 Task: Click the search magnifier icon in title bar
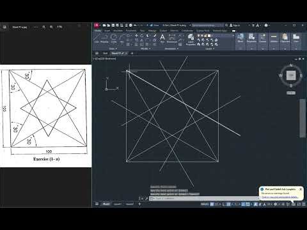226,25
